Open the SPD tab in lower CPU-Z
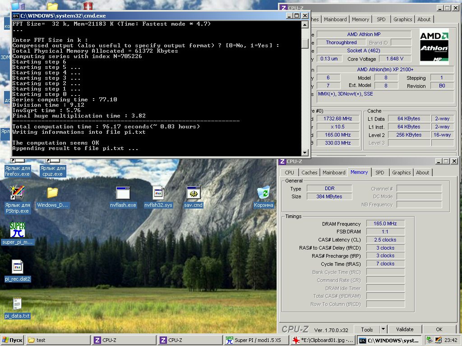 point(380,173)
